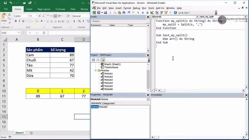
Task: Increase font size in Excel ribbon
Action: (40, 16)
